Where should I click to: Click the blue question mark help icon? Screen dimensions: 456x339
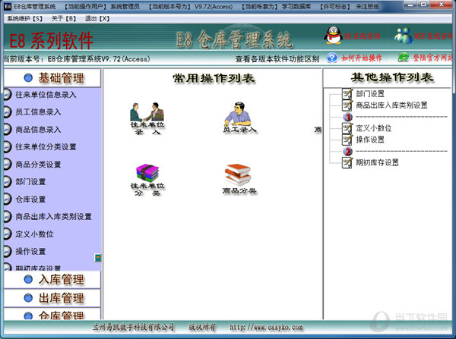point(332,58)
